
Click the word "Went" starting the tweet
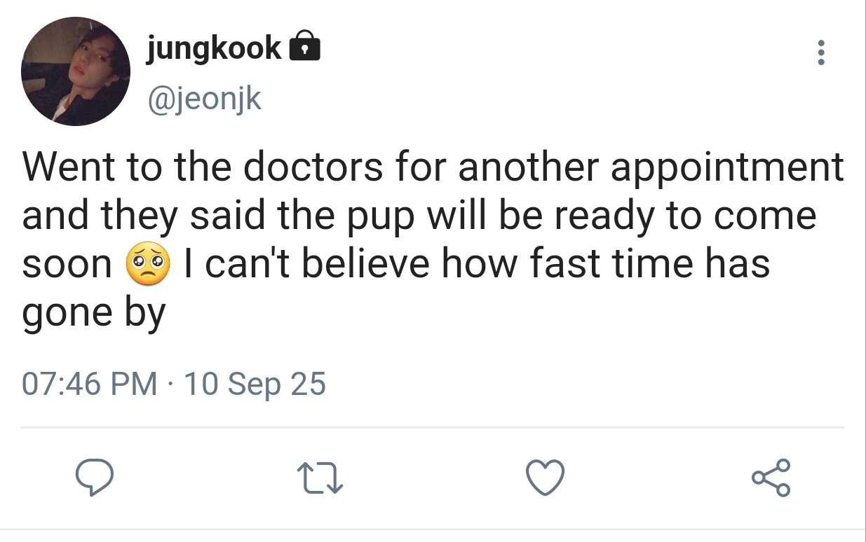[69, 167]
